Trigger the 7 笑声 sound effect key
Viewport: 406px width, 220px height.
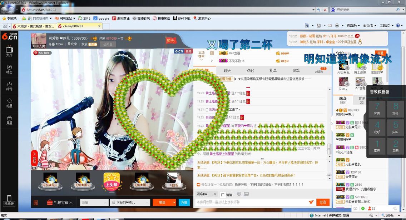click(377, 109)
